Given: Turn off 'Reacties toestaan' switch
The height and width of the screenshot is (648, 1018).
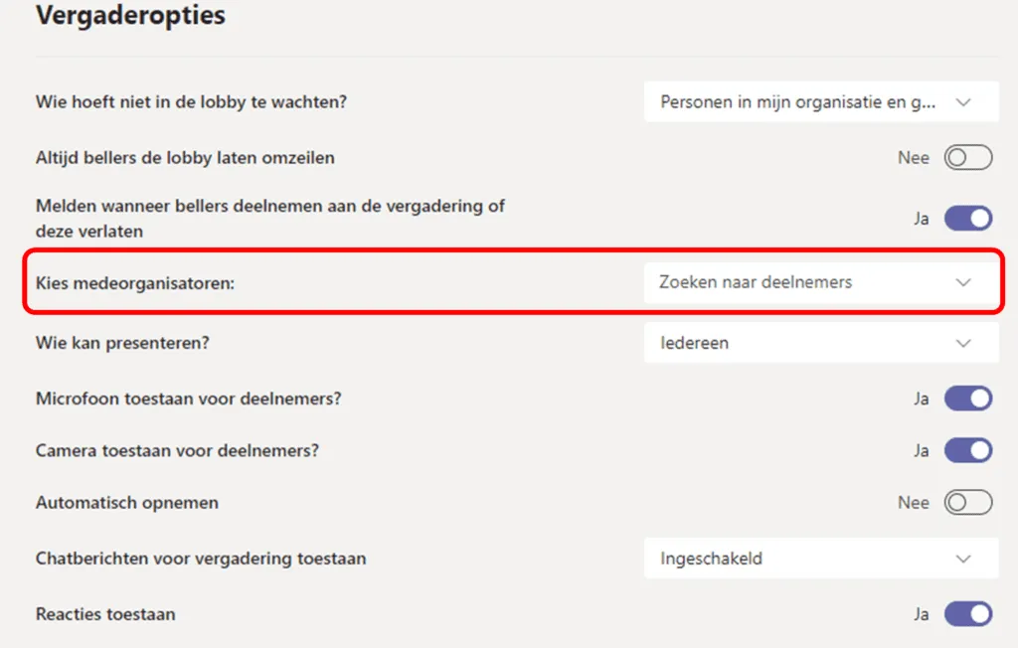Looking at the screenshot, I should pos(968,613).
